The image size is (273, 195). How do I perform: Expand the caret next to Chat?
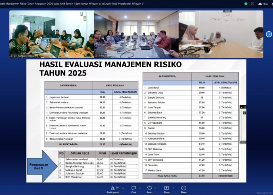(140, 188)
